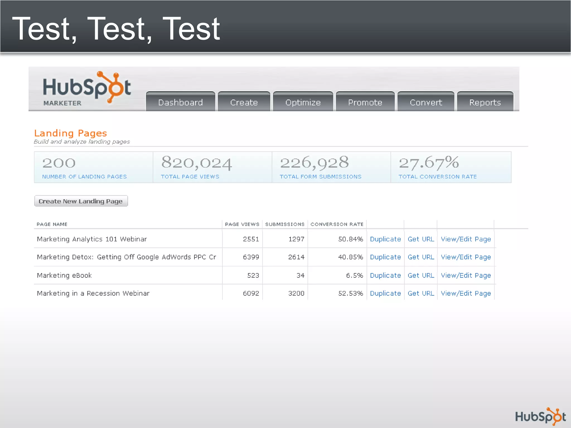This screenshot has width=571, height=428.
Task: Click page views value 6399
Action: (251, 257)
